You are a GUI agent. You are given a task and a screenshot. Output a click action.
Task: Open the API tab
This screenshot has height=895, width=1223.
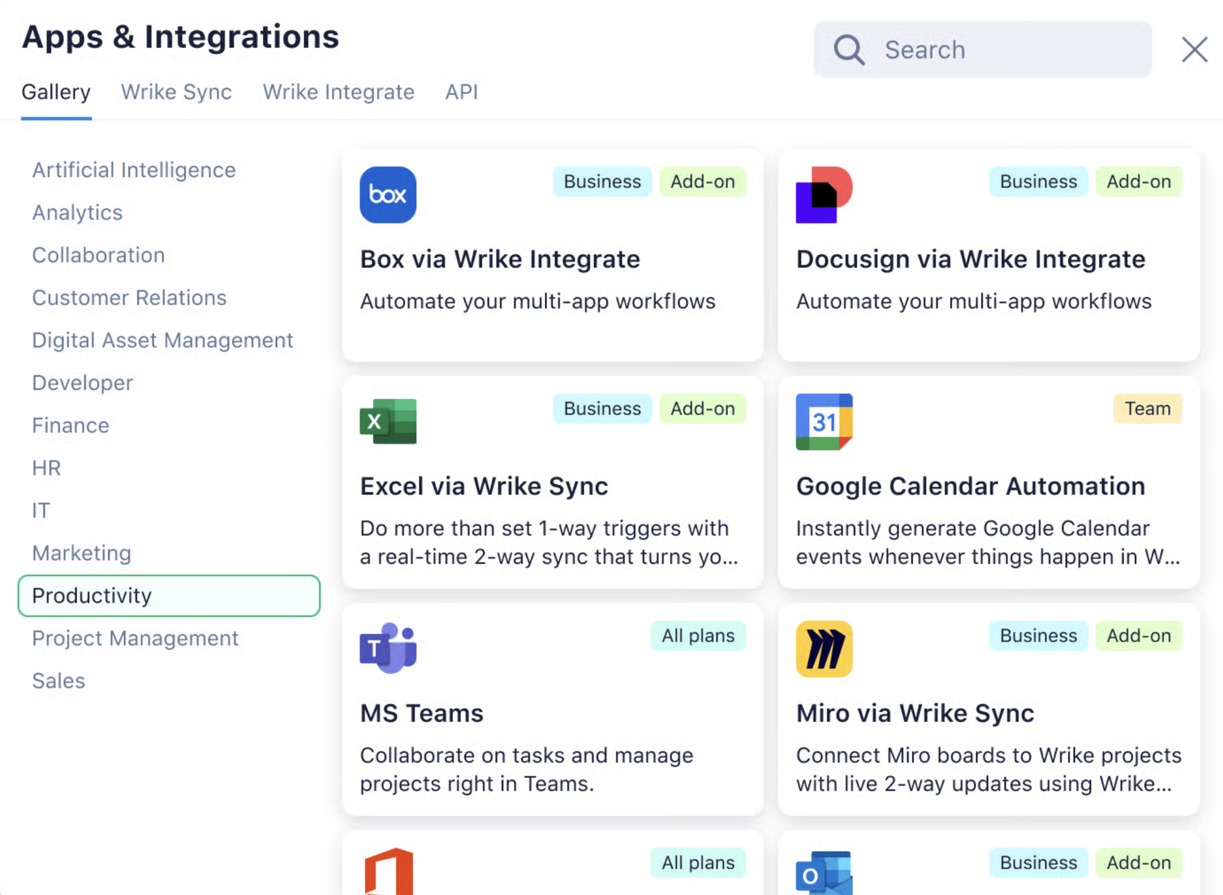(461, 92)
